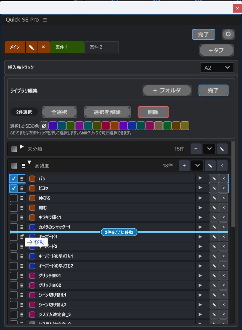242x330 pixels.
Task: Delete the 高頻度 folder with its x icon
Action: pos(222,166)
